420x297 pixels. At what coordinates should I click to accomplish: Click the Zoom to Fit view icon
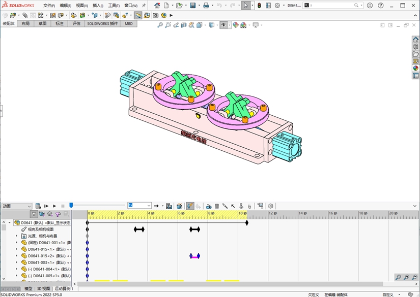point(160,25)
